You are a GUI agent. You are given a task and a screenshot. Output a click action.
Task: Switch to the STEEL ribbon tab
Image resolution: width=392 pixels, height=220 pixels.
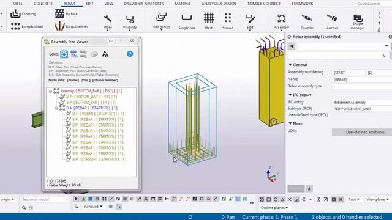click(x=18, y=4)
